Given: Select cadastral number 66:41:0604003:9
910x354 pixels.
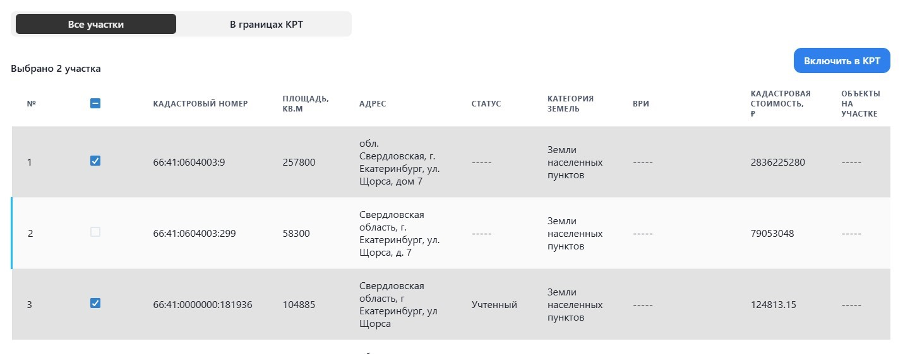Looking at the screenshot, I should tap(189, 163).
